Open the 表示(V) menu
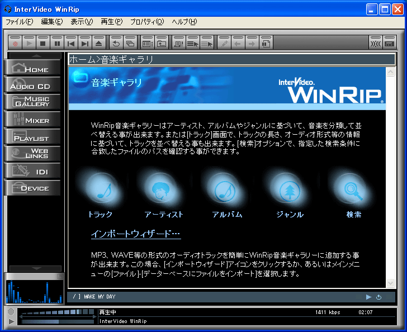Image resolution: width=407 pixels, height=332 pixels. pos(82,22)
